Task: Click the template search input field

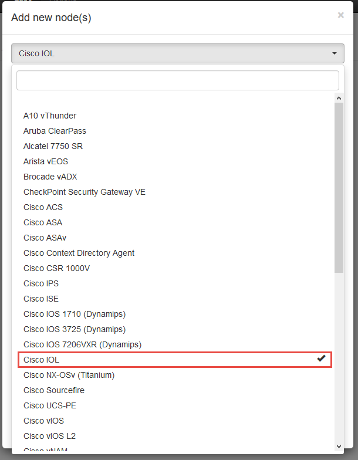Action: (x=177, y=80)
